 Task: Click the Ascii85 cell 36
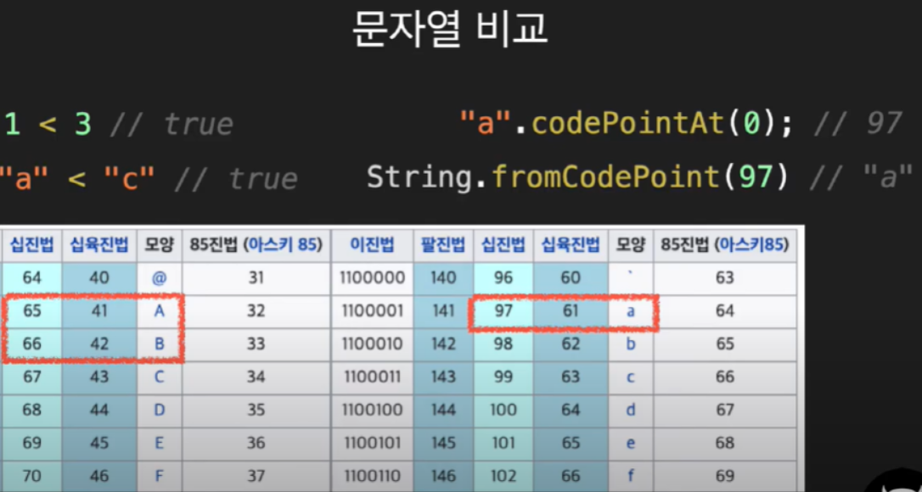(x=256, y=443)
